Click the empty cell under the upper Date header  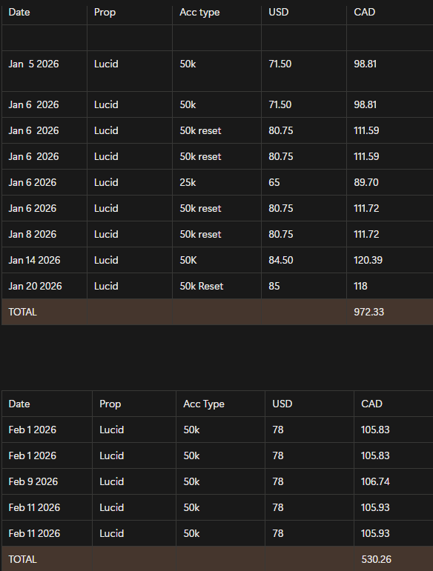(44, 38)
